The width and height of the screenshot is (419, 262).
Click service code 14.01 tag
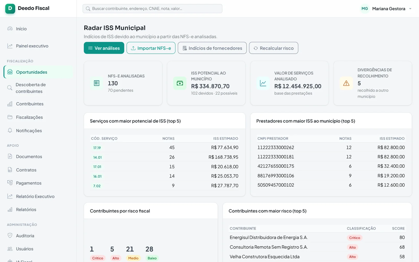point(97,157)
